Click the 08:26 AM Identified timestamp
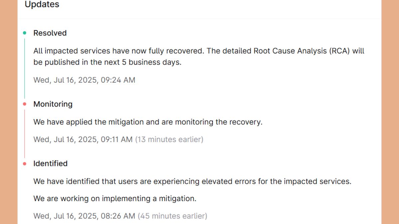This screenshot has height=224, width=399. [84, 216]
